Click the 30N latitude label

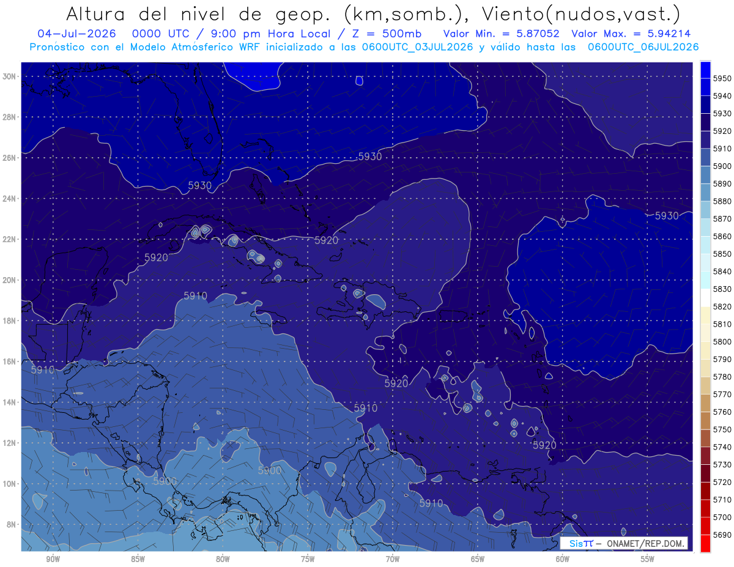(10, 76)
